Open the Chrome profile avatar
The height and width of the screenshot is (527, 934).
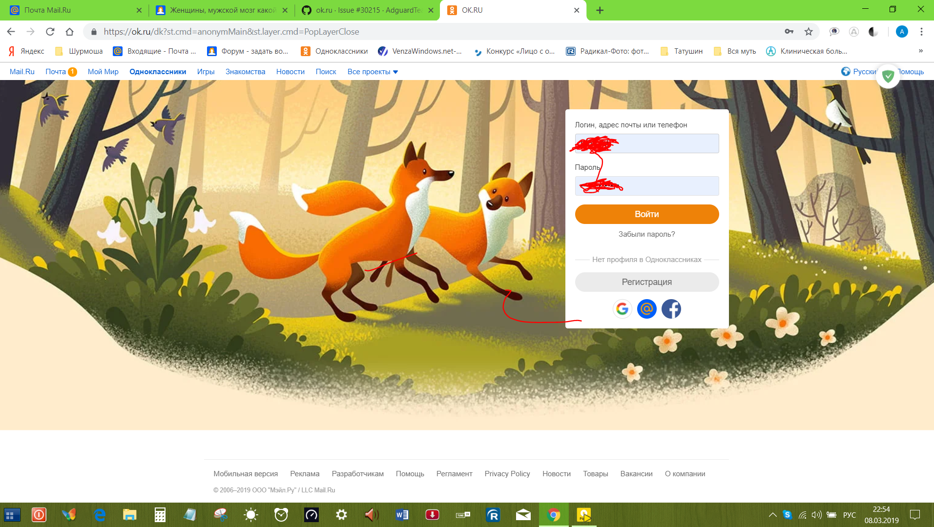(x=902, y=32)
